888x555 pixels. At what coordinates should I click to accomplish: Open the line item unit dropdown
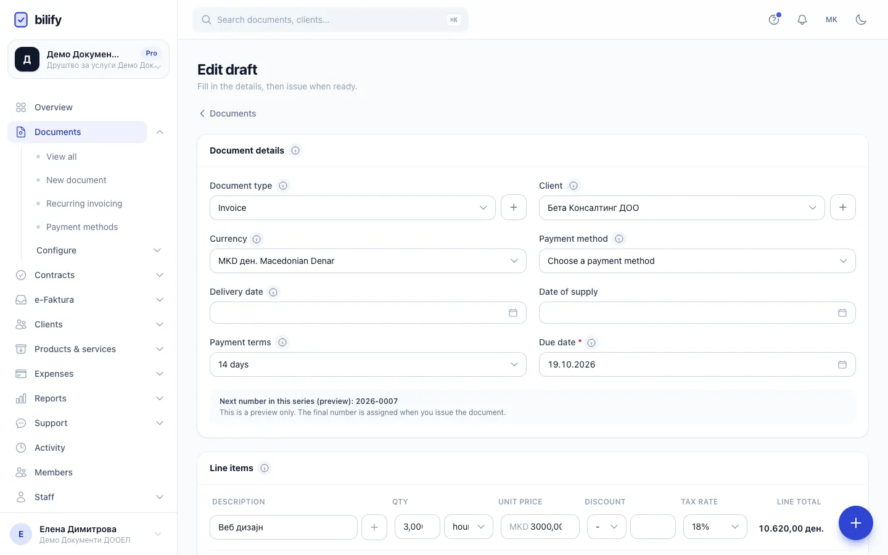[469, 527]
